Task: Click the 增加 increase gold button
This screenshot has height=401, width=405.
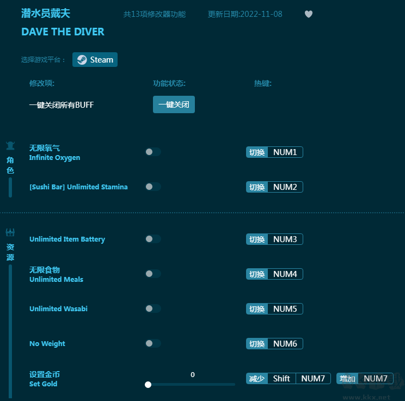Action: click(x=347, y=379)
